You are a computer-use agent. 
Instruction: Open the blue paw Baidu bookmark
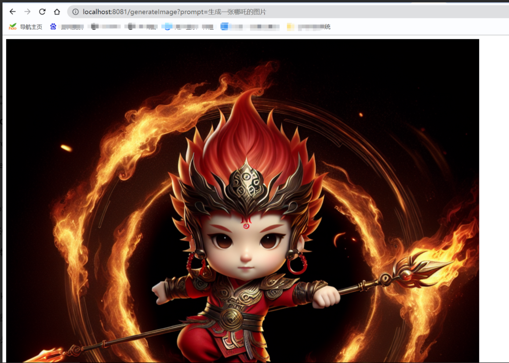click(67, 27)
